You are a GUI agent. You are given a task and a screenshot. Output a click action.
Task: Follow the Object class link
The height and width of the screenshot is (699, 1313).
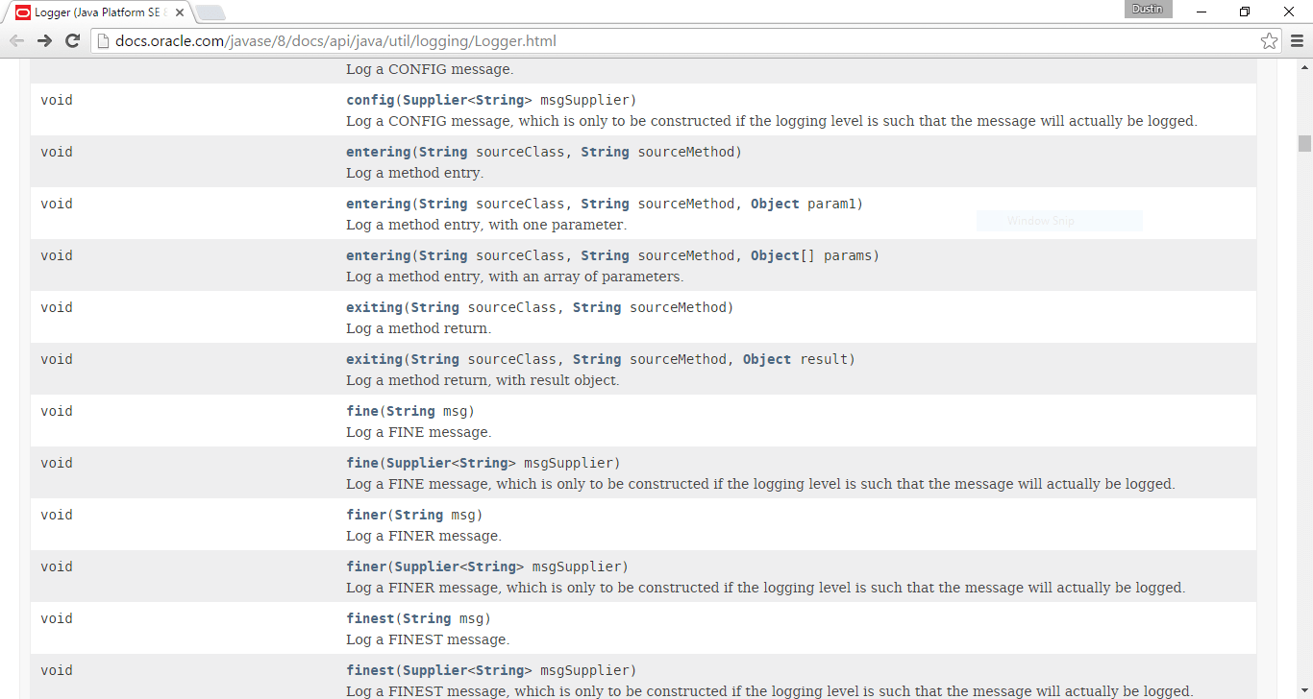click(x=775, y=203)
